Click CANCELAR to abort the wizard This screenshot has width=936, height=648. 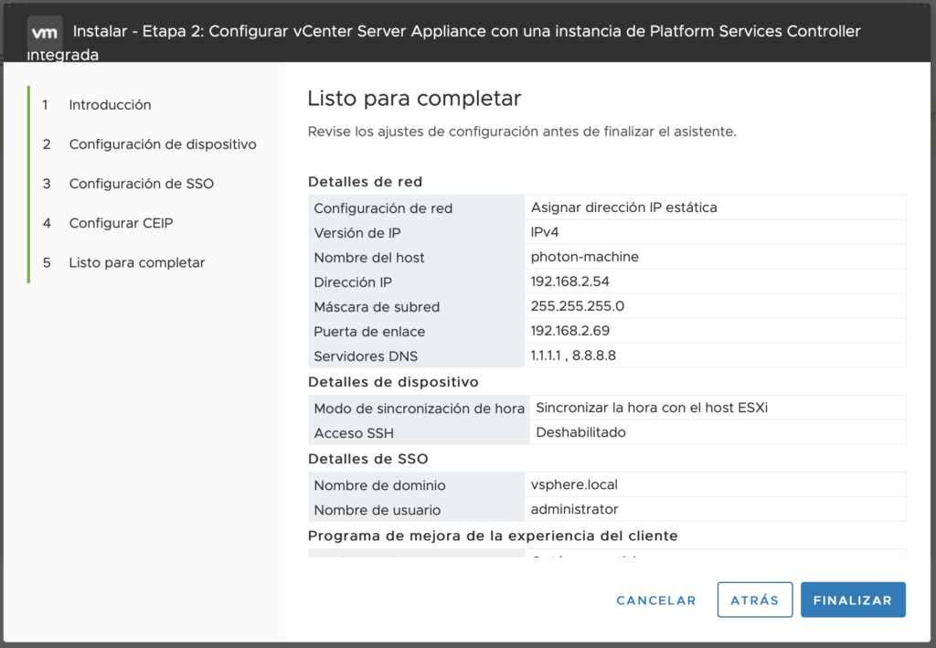coord(655,600)
